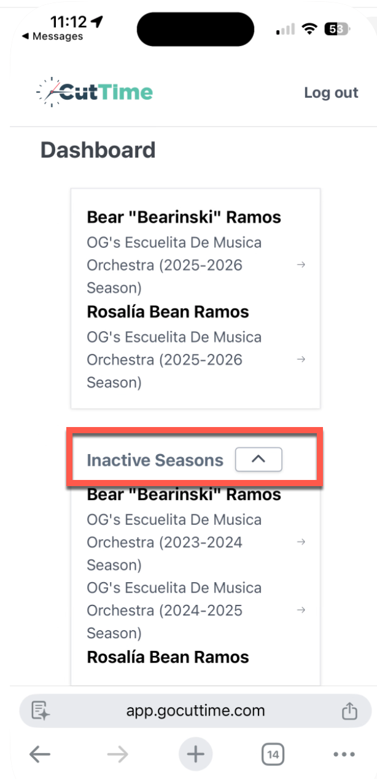Show the 14 open tabs
The width and height of the screenshot is (377, 779).
click(x=273, y=754)
